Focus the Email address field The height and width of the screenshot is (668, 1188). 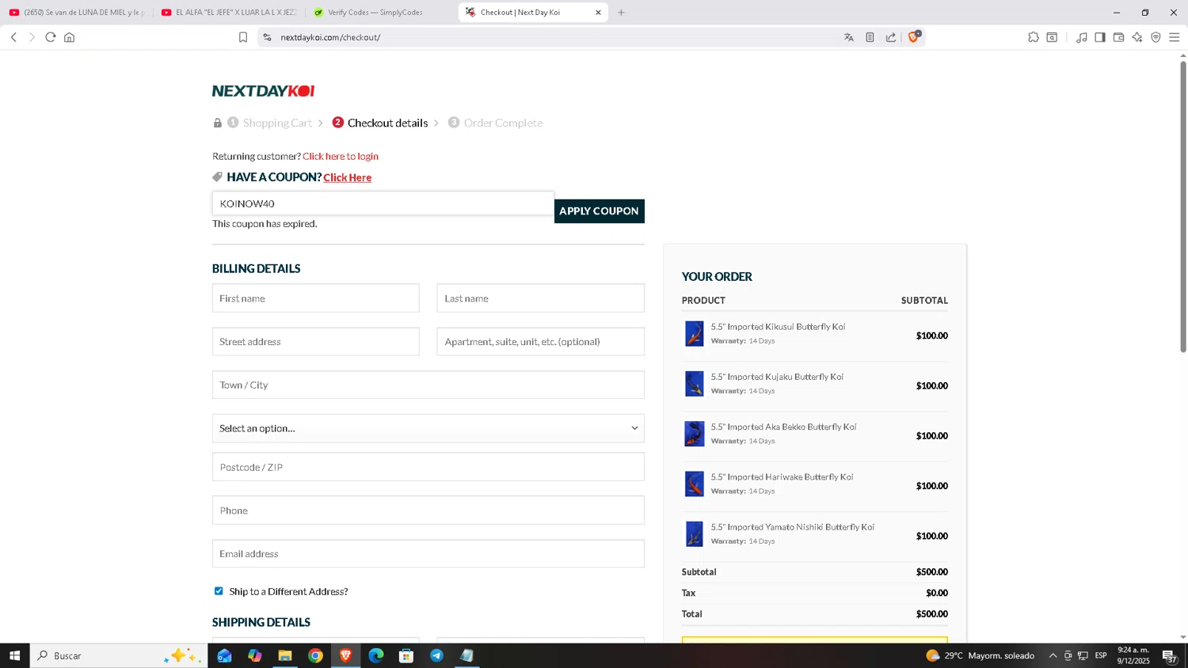[x=428, y=554]
